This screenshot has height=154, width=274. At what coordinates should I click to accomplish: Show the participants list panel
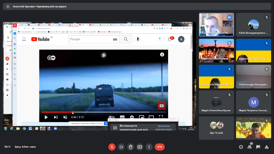click(x=249, y=147)
